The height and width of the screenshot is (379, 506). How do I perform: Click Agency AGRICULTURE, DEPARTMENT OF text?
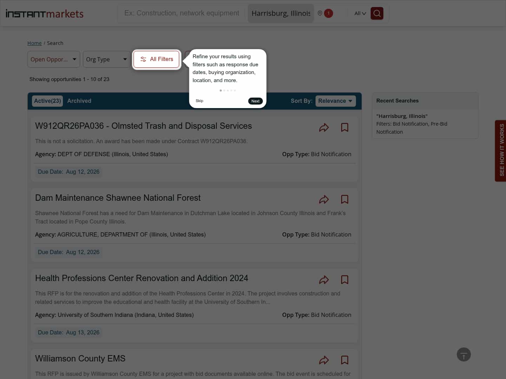point(120,235)
